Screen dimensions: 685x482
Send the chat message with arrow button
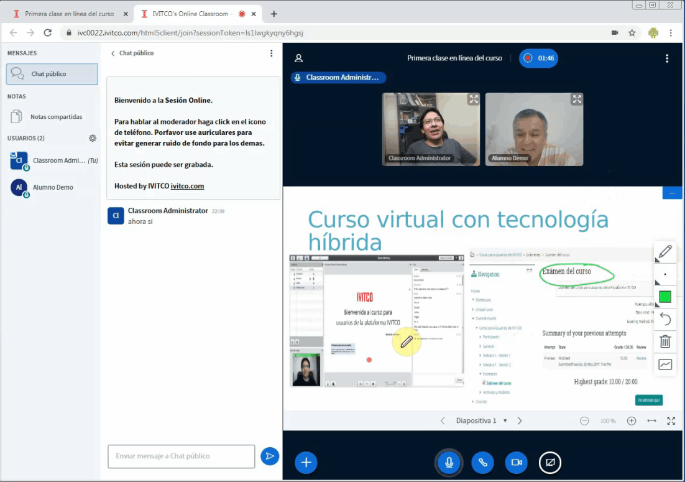tap(270, 456)
